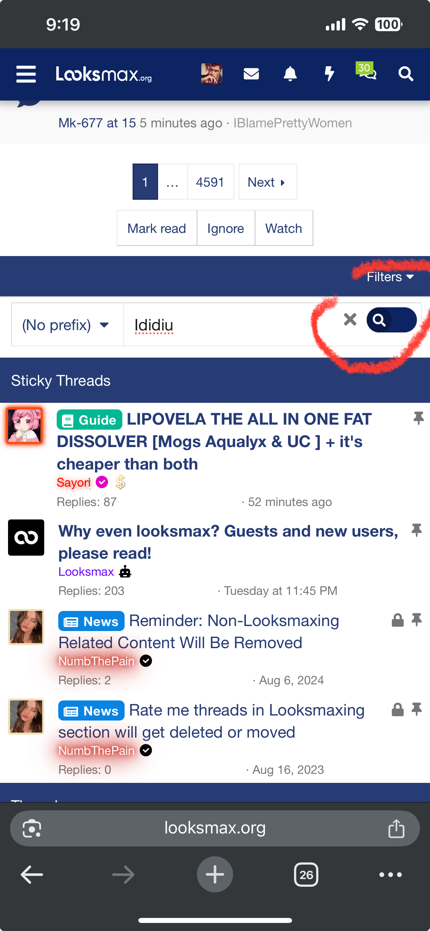Image resolution: width=430 pixels, height=931 pixels.
Task: Toggle the thread title search switch
Action: tap(391, 320)
